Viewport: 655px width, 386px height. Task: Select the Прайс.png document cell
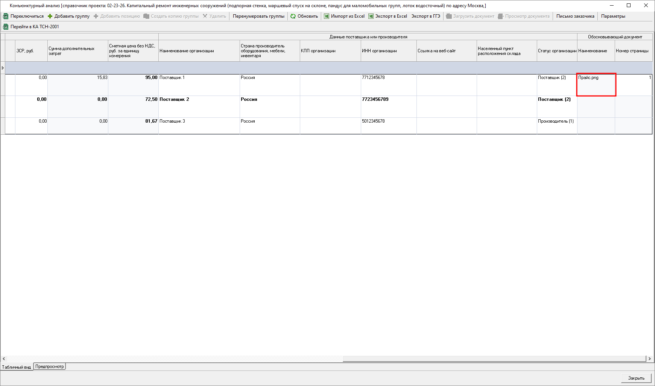(596, 84)
